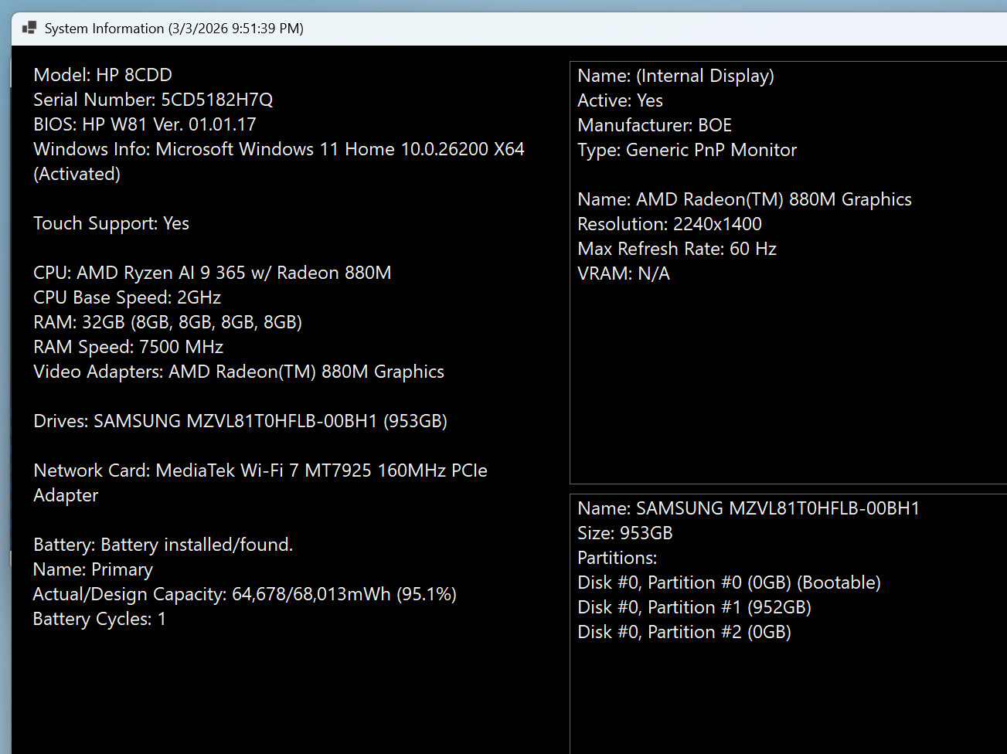Viewport: 1007px width, 754px height.
Task: Click the CPU: AMD Ryzen AI 9 365 line
Action: pos(213,273)
